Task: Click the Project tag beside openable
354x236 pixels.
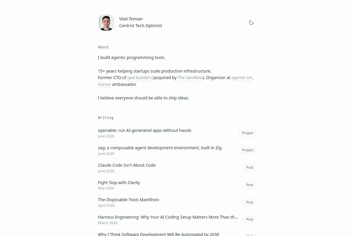Action: [x=248, y=133]
